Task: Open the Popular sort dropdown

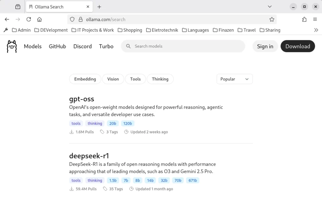Action: (x=235, y=79)
